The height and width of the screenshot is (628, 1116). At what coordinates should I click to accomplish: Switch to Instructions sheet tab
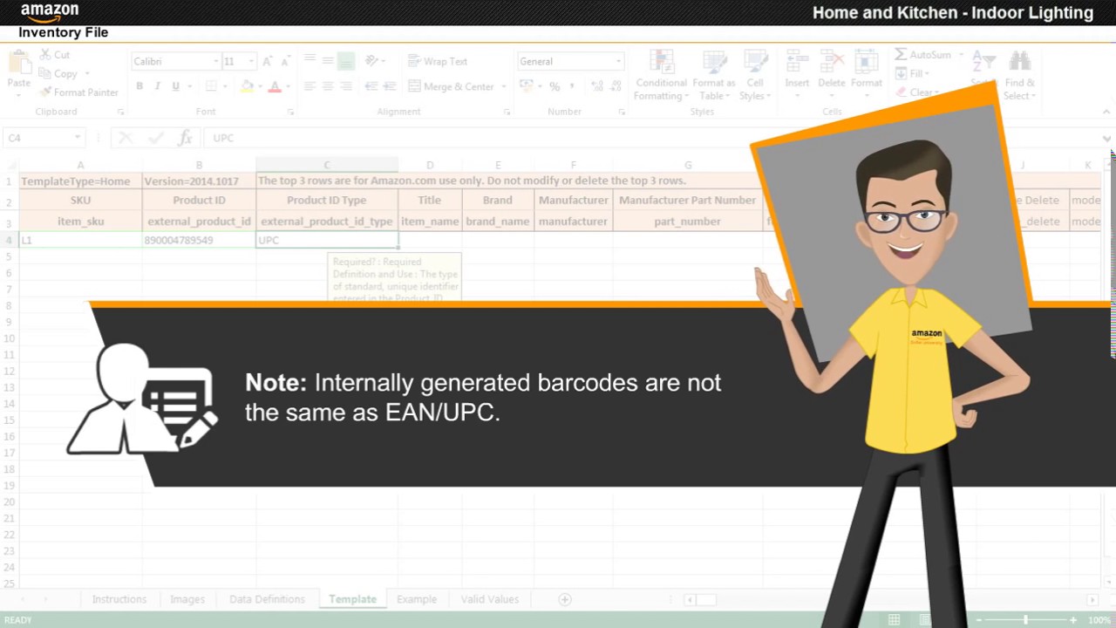(x=119, y=599)
